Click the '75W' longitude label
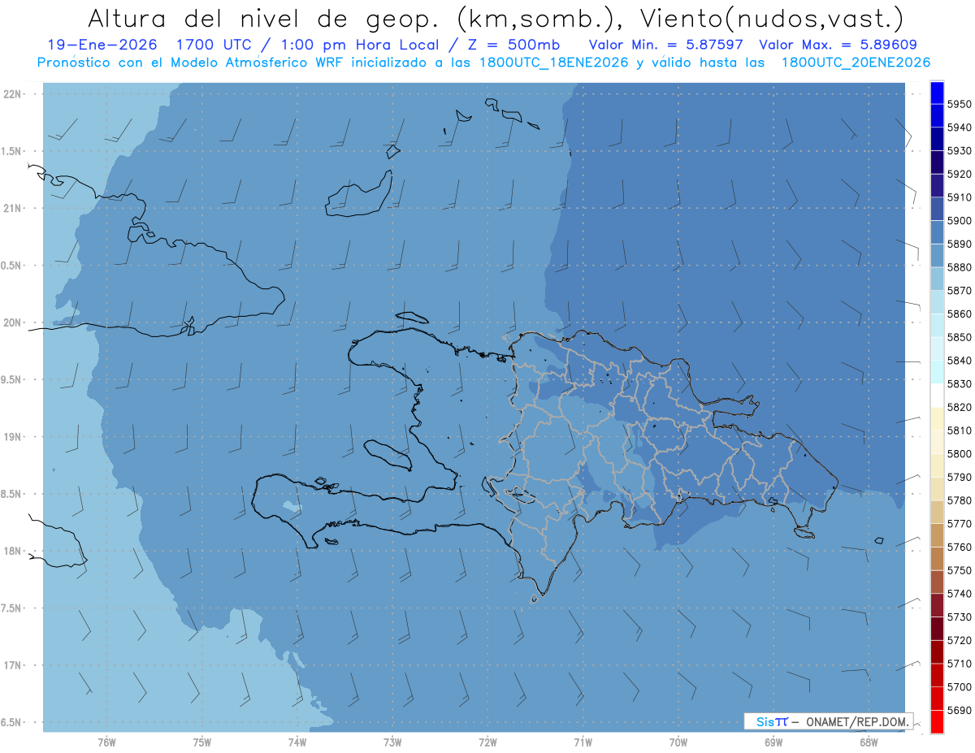The width and height of the screenshot is (975, 753). [201, 742]
